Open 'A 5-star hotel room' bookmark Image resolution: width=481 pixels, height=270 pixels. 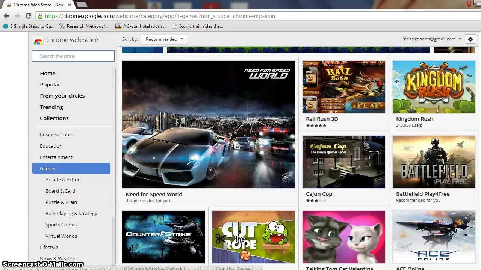point(141,26)
